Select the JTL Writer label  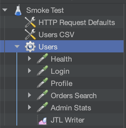click(x=68, y=120)
